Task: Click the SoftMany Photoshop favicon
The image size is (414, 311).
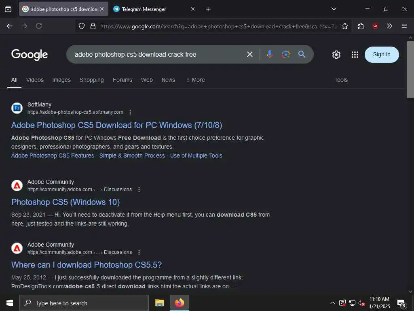Action: (x=17, y=108)
